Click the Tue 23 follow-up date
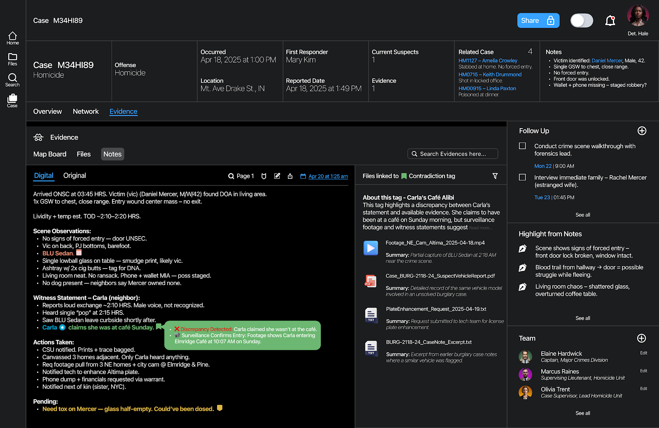 pyautogui.click(x=542, y=198)
